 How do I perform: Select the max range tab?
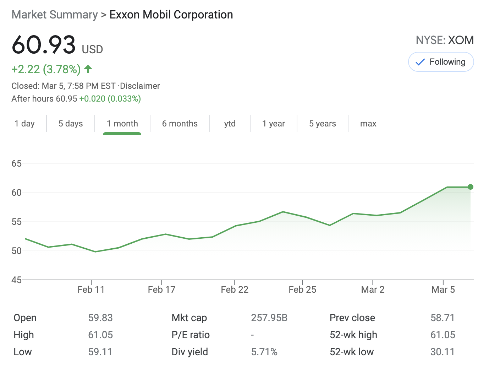pos(368,124)
